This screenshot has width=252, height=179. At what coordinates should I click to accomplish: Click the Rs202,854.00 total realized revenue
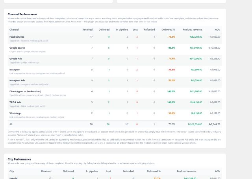[x=195, y=124]
